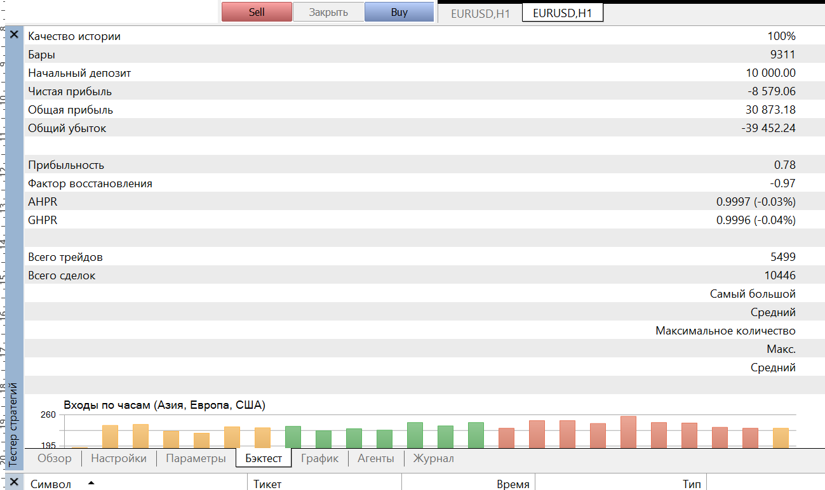
Task: Click the Самый большой row text
Action: click(x=753, y=294)
